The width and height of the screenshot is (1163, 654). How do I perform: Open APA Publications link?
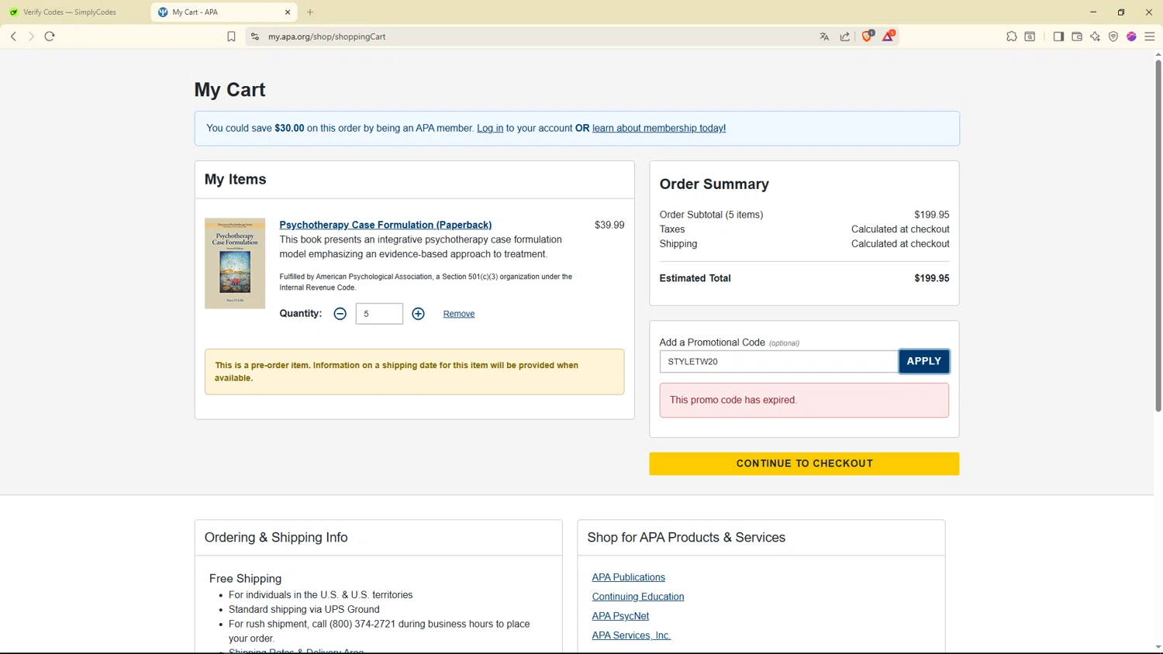pyautogui.click(x=629, y=577)
